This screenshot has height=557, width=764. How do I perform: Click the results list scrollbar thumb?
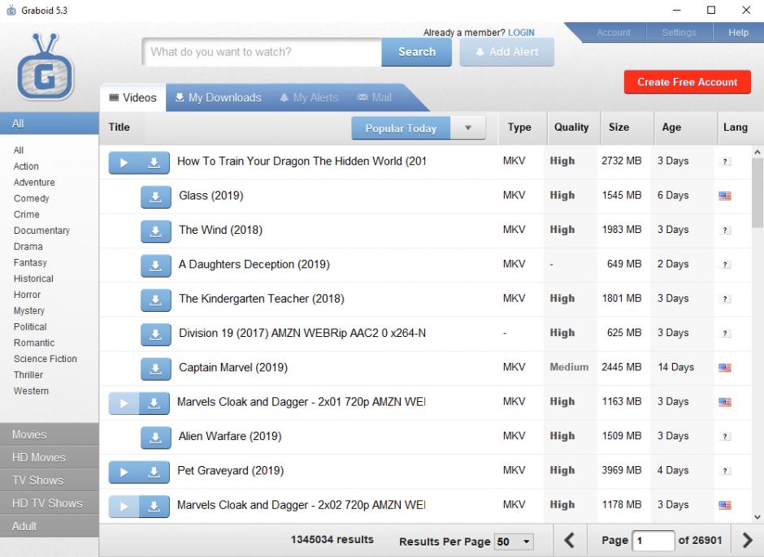coord(757,192)
